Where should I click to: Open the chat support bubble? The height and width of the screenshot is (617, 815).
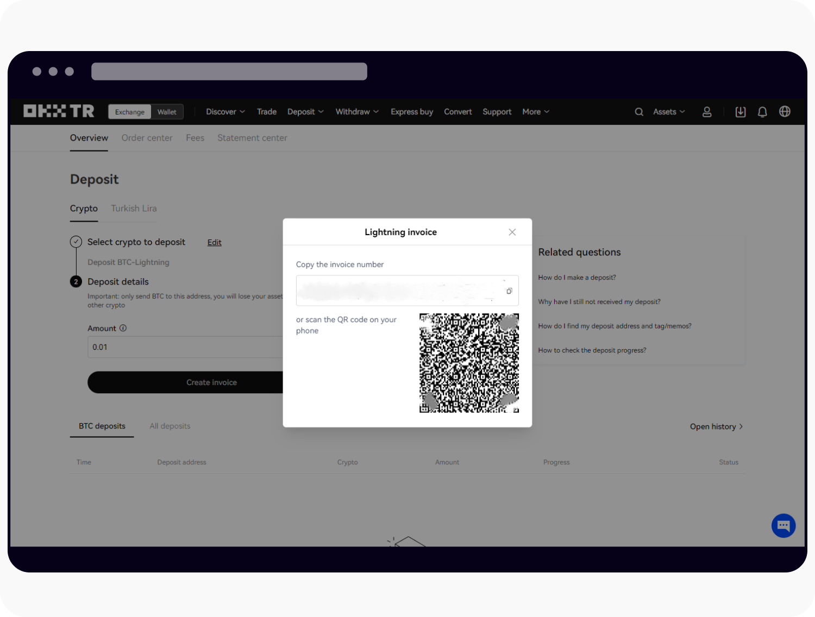783,525
